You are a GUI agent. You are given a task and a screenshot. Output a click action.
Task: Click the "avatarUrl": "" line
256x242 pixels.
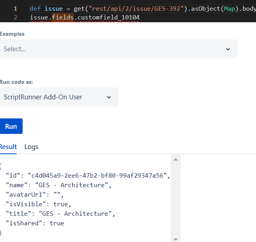pyautogui.click(x=35, y=195)
